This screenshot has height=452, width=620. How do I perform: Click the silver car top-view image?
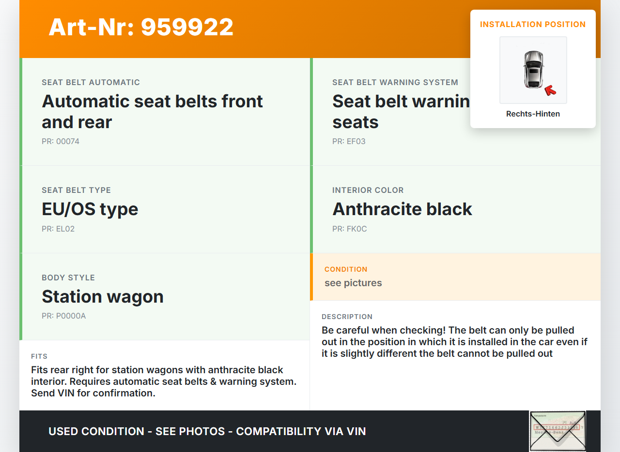(x=533, y=70)
